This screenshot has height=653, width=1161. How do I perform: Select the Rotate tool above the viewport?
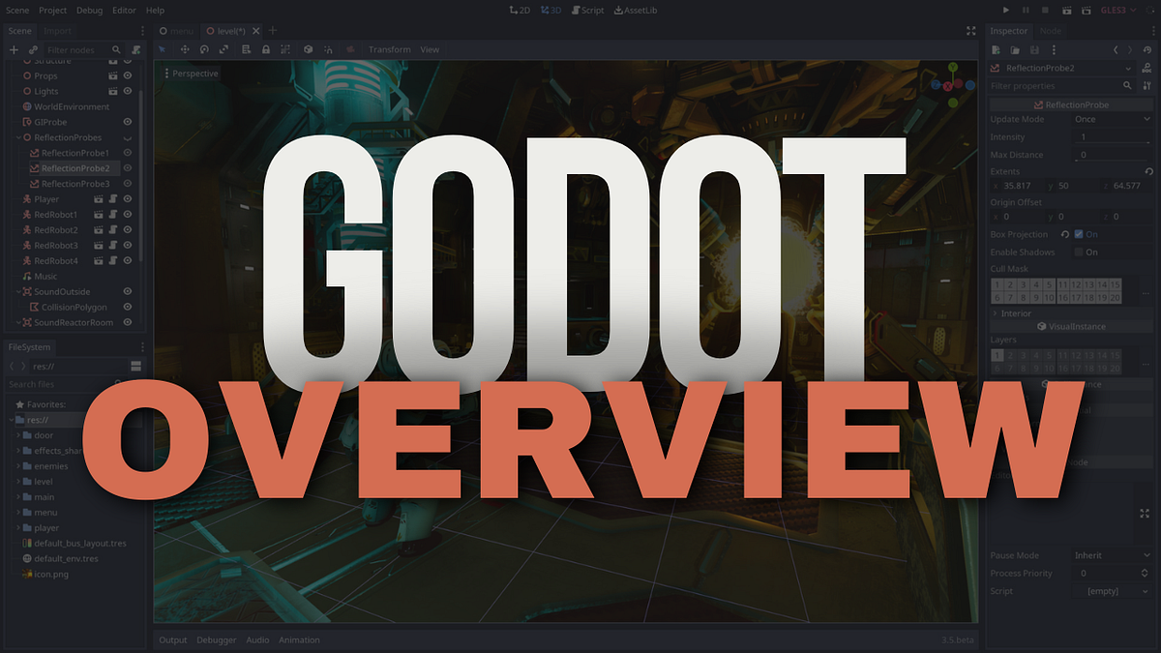[x=204, y=49]
